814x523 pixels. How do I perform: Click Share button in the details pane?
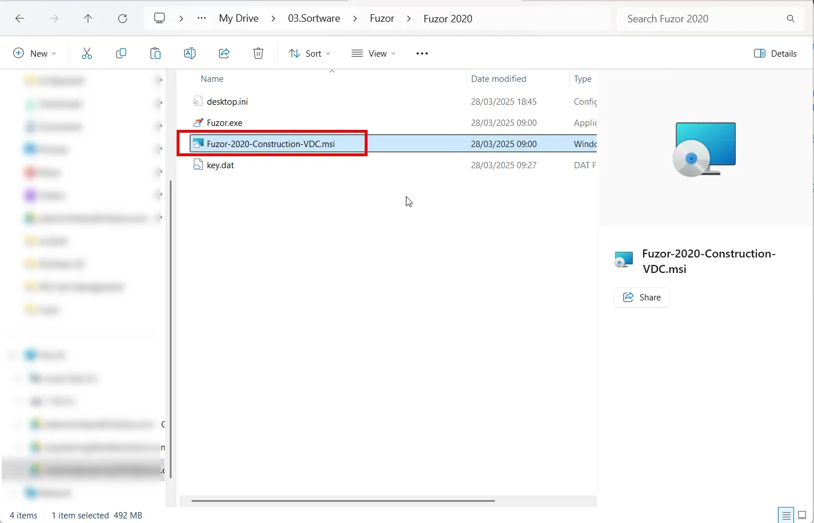tap(642, 297)
